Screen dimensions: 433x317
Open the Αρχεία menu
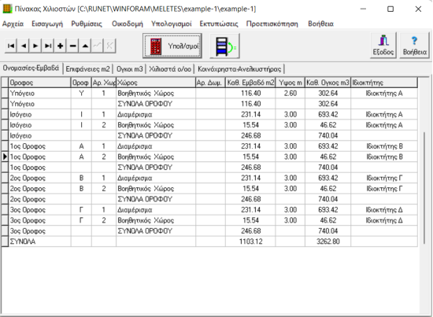point(13,24)
